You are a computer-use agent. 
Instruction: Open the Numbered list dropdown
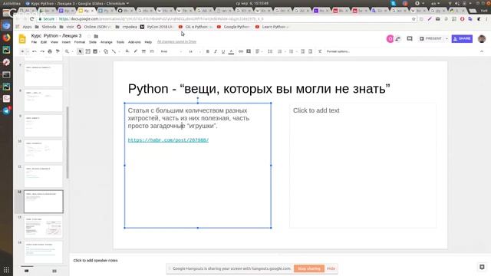[x=282, y=51]
